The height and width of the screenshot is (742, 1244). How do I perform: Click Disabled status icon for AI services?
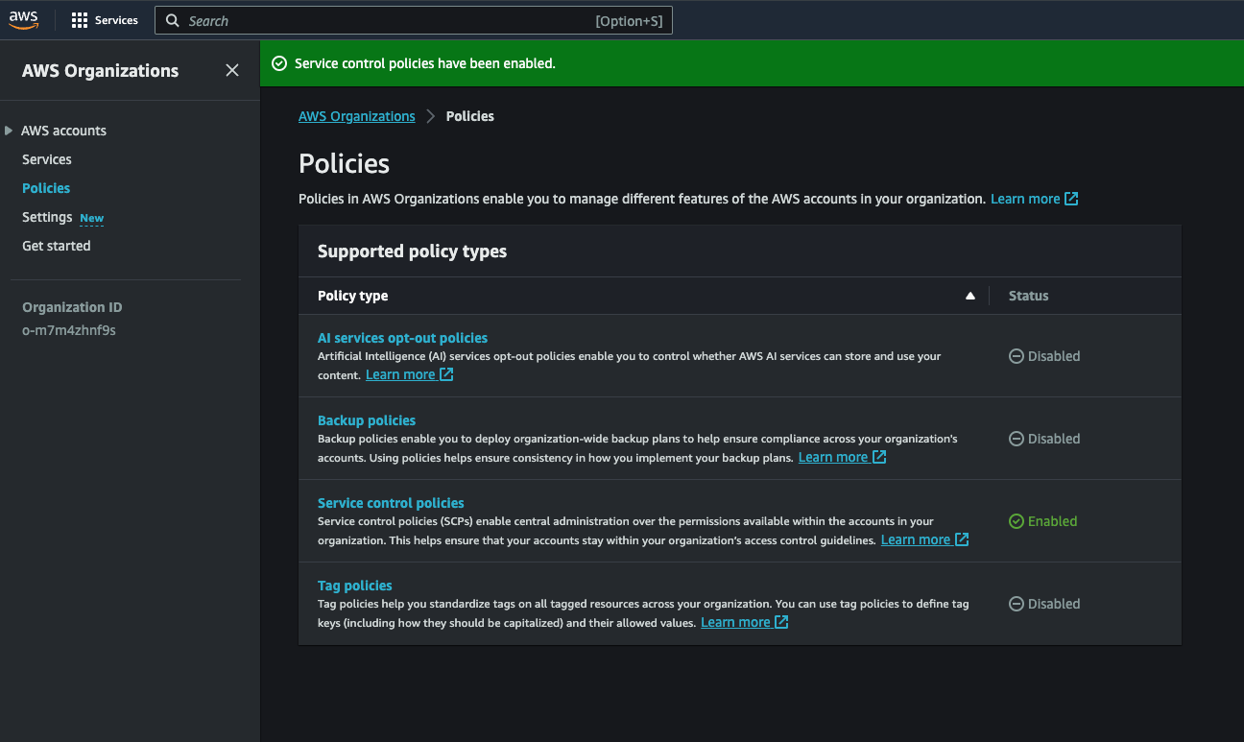pos(1016,356)
